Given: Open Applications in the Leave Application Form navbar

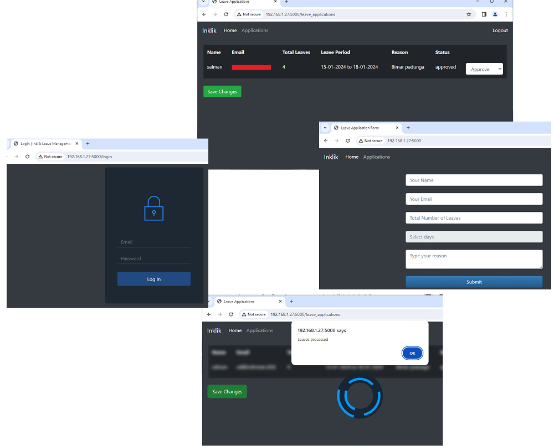Looking at the screenshot, I should click(x=377, y=157).
